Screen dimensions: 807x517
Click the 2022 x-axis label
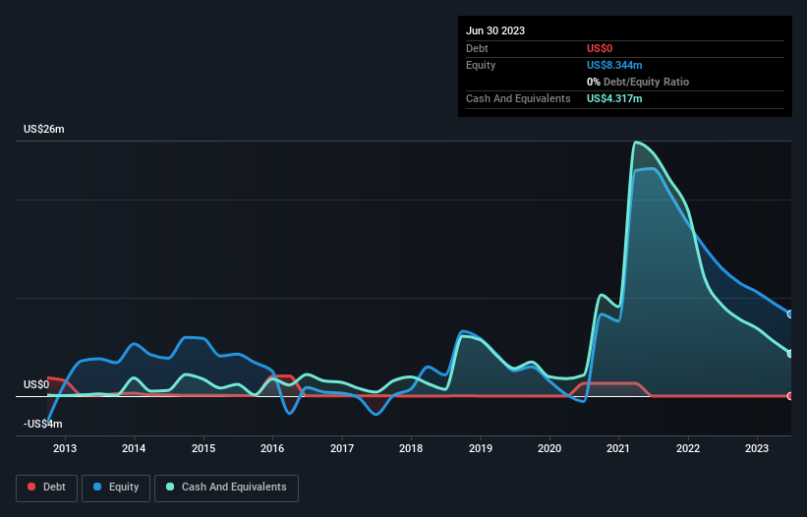(688, 448)
